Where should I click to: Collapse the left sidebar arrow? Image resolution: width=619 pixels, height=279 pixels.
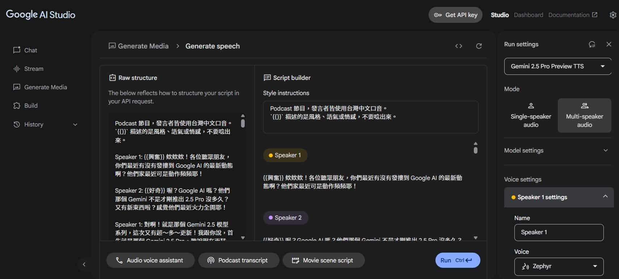(84, 264)
